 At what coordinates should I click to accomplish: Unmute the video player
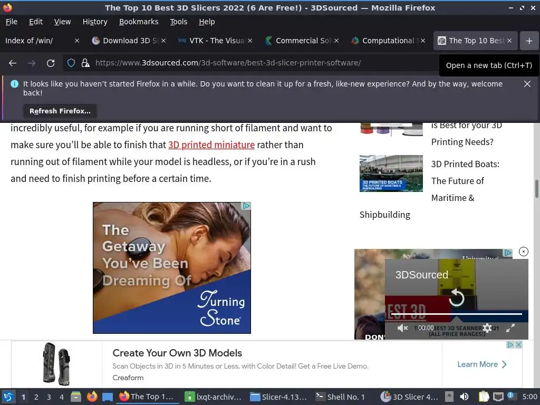click(x=402, y=328)
